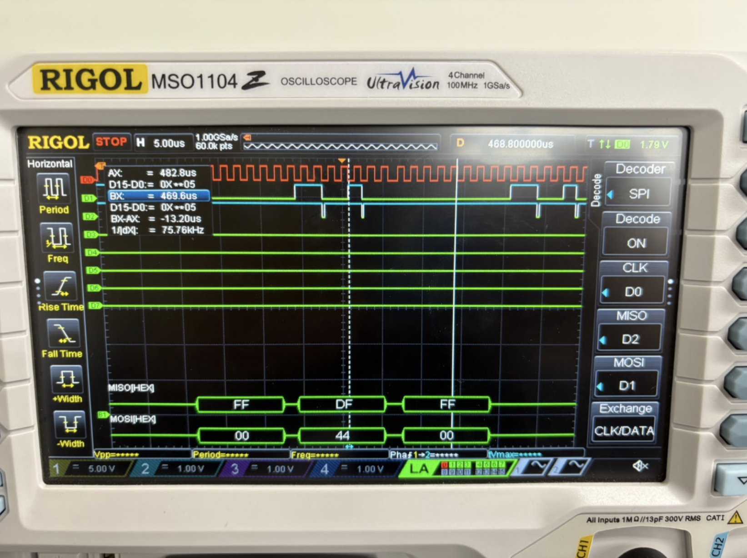Open the CLK source D0 selector
Screen dimensions: 747x558
tap(633, 291)
